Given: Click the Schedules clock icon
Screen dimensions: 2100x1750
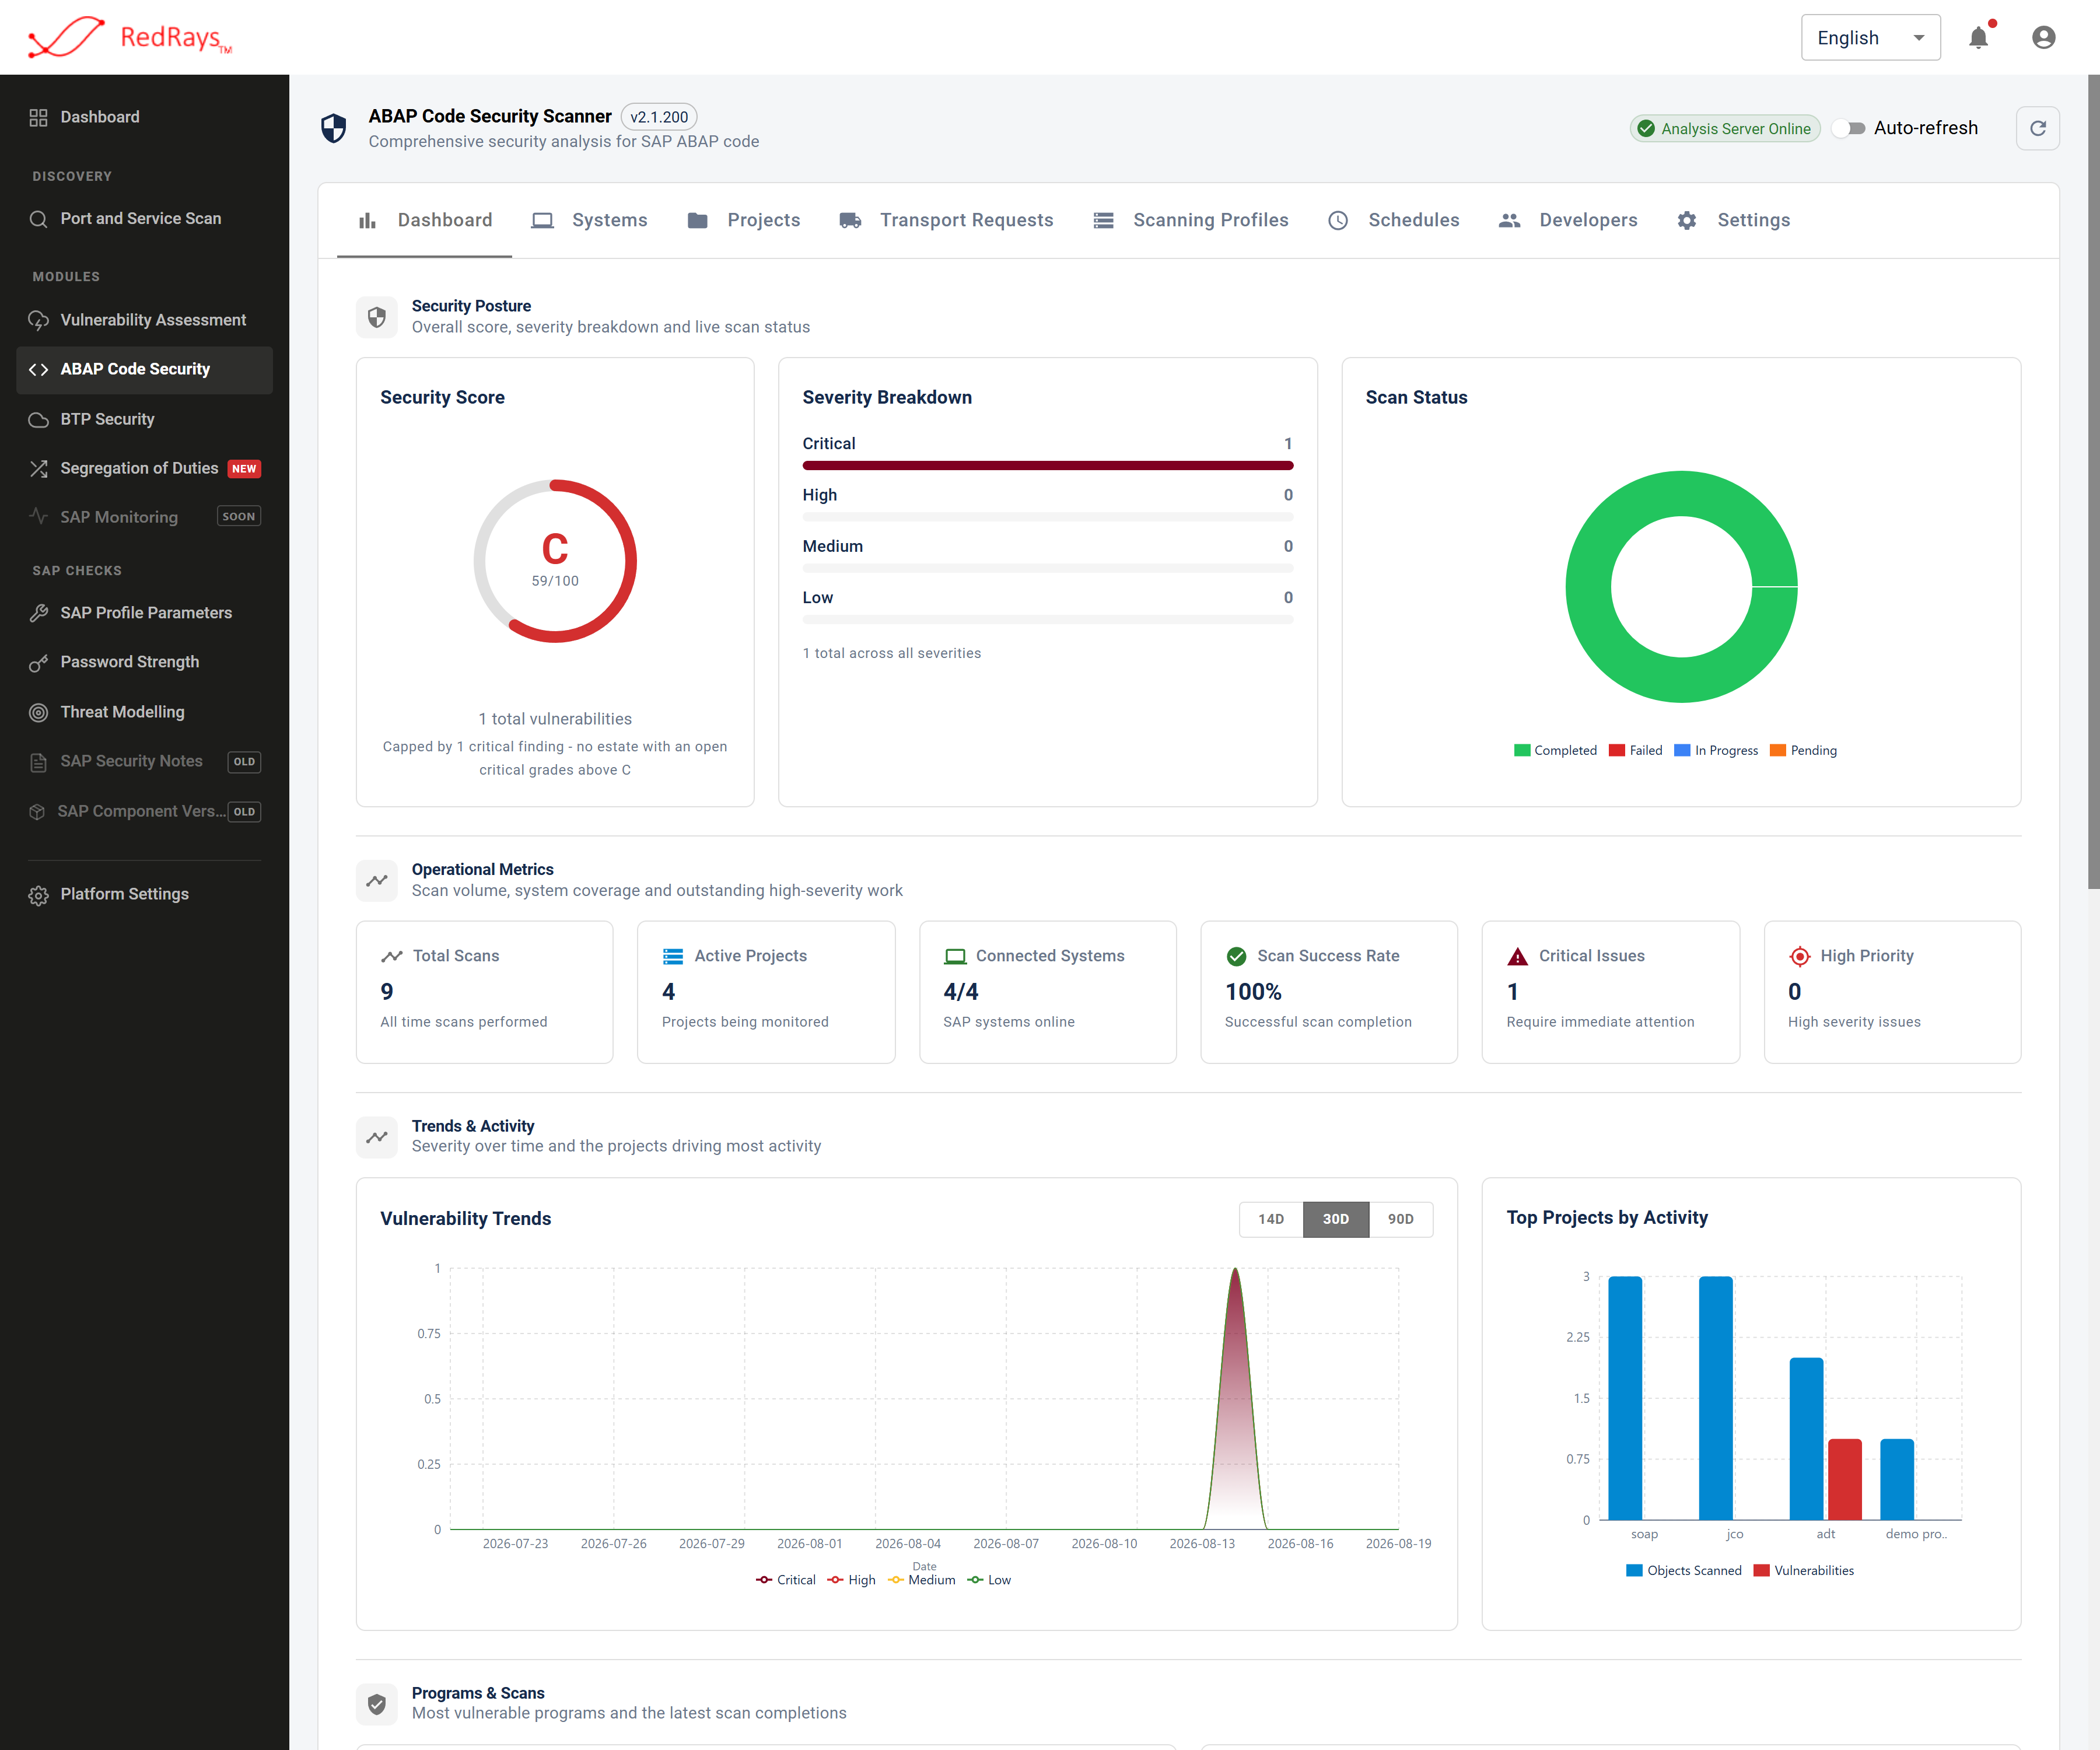Looking at the screenshot, I should [1338, 220].
